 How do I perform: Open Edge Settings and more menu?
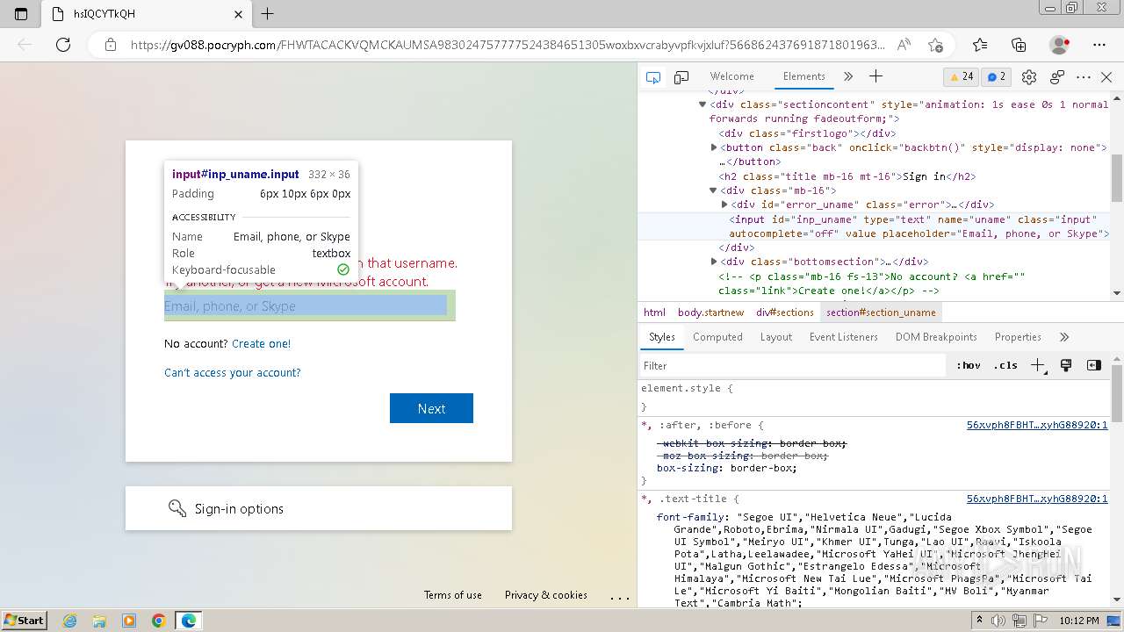pyautogui.click(x=1099, y=45)
